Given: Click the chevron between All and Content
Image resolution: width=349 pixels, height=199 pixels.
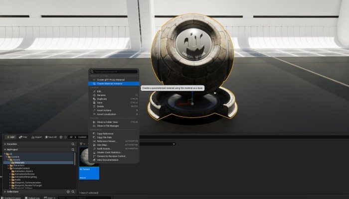Looking at the screenshot, I should point(75,137).
